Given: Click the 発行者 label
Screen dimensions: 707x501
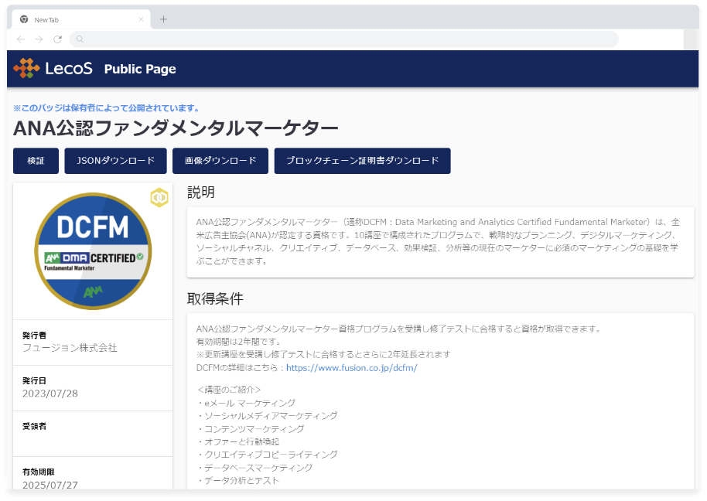Looking at the screenshot, I should click(x=34, y=336).
